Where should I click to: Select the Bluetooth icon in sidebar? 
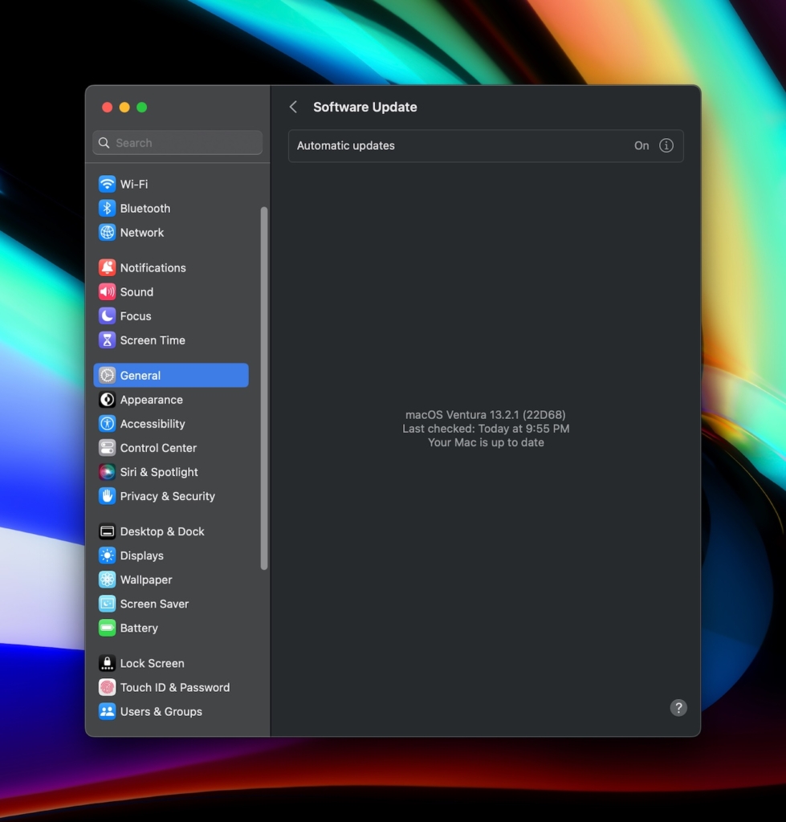click(x=107, y=208)
